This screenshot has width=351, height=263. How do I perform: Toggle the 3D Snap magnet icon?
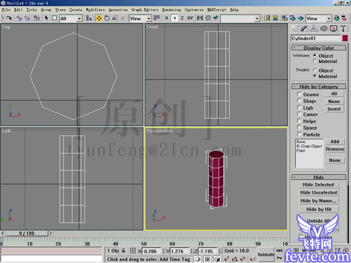tap(227, 259)
